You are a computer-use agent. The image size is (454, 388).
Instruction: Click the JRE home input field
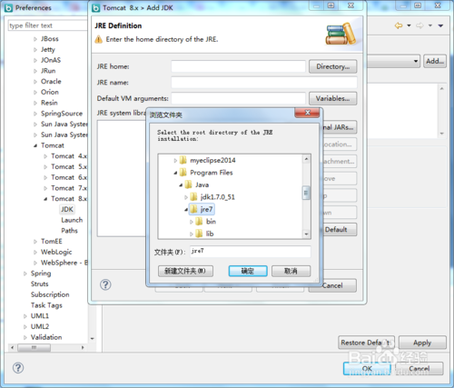(x=238, y=66)
